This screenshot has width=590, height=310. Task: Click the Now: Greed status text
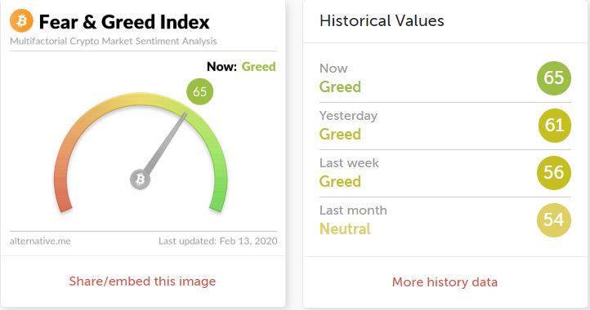(241, 67)
